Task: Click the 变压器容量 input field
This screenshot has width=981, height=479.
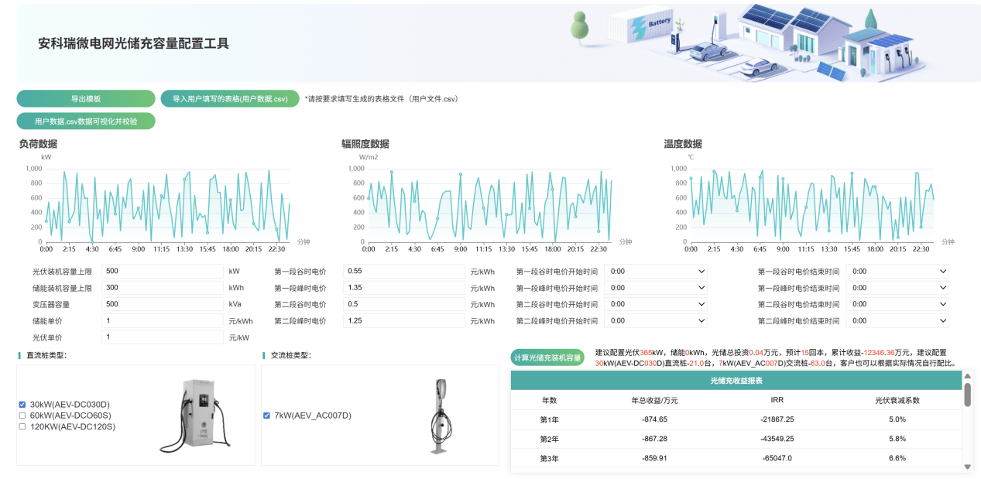Action: 163,304
